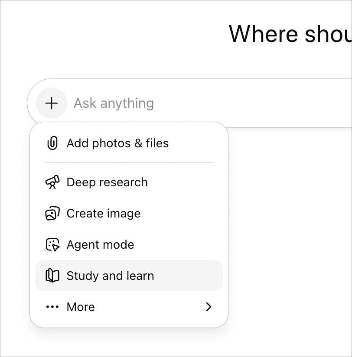Open the "More" text label
The image size is (352, 357).
pos(81,307)
